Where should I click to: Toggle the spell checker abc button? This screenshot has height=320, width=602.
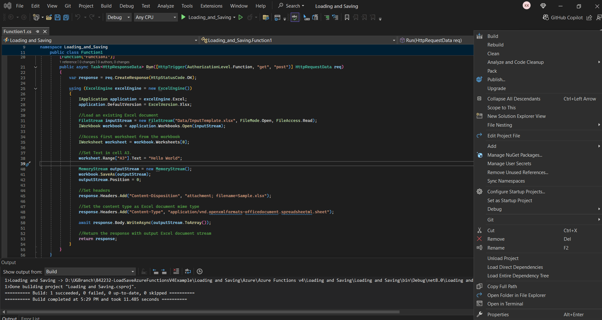[x=295, y=17]
